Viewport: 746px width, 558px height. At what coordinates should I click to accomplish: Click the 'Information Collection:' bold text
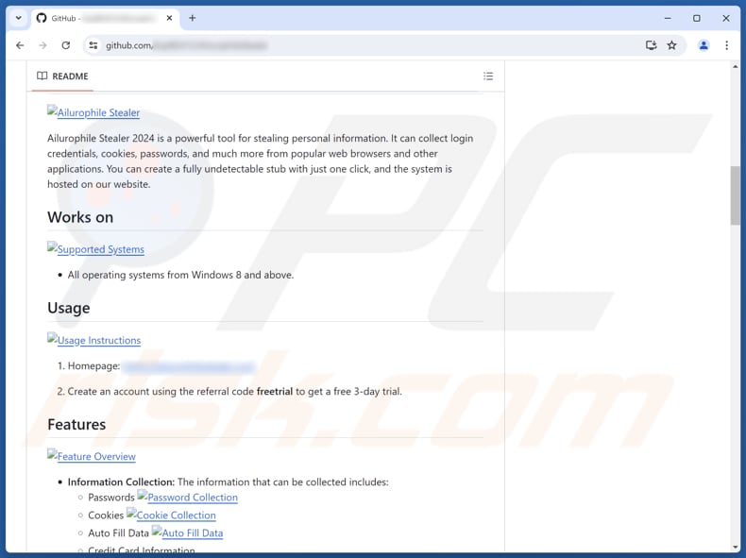click(121, 482)
